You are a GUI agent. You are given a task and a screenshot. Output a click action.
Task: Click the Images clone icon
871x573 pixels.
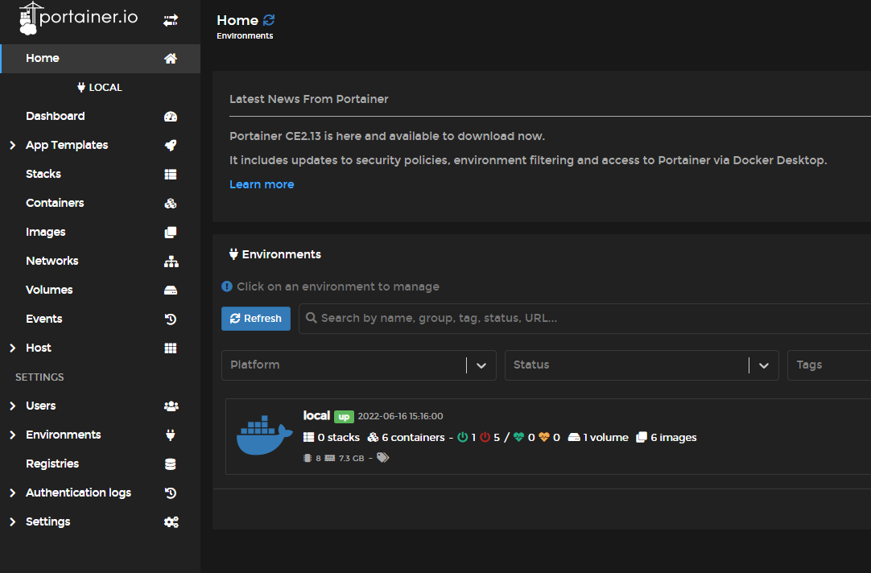pyautogui.click(x=171, y=232)
